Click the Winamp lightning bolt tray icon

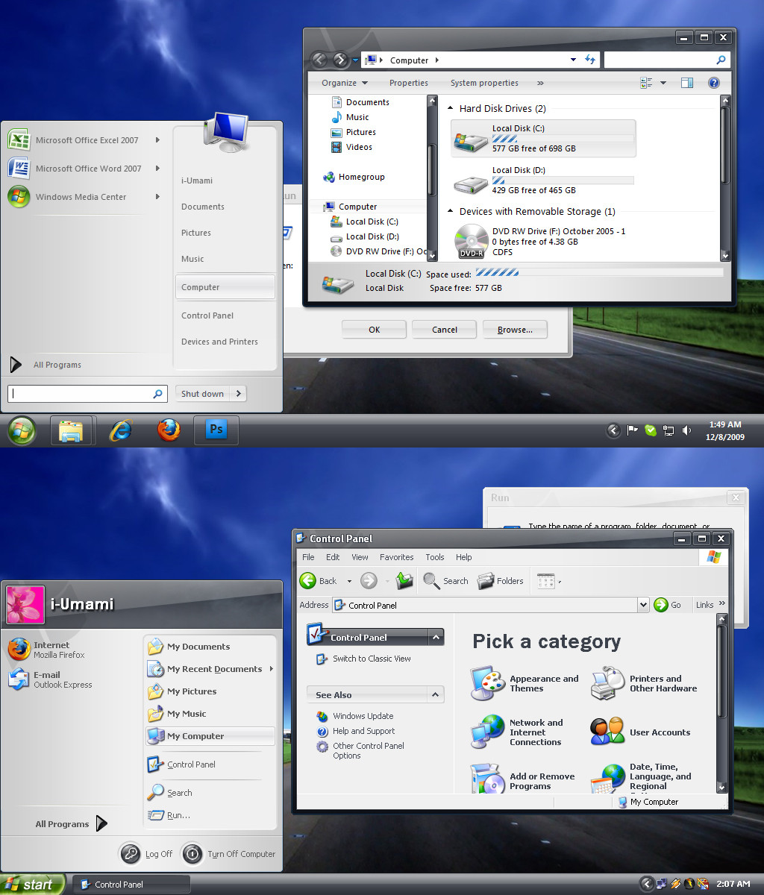(x=676, y=884)
